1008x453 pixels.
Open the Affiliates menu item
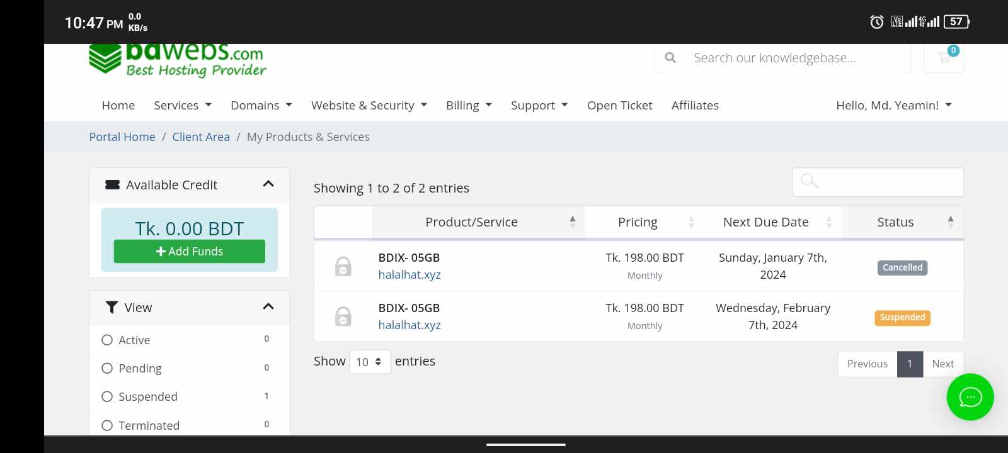(x=695, y=105)
